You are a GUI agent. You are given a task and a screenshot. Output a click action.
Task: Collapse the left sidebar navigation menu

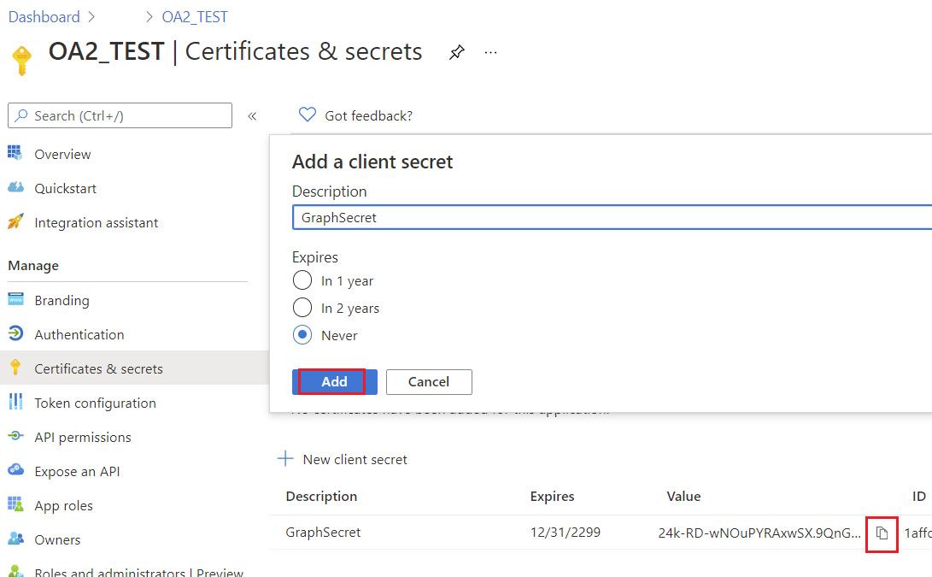252,116
